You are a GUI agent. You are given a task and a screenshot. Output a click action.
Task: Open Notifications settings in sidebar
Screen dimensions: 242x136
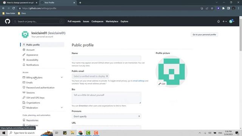coord(33,65)
